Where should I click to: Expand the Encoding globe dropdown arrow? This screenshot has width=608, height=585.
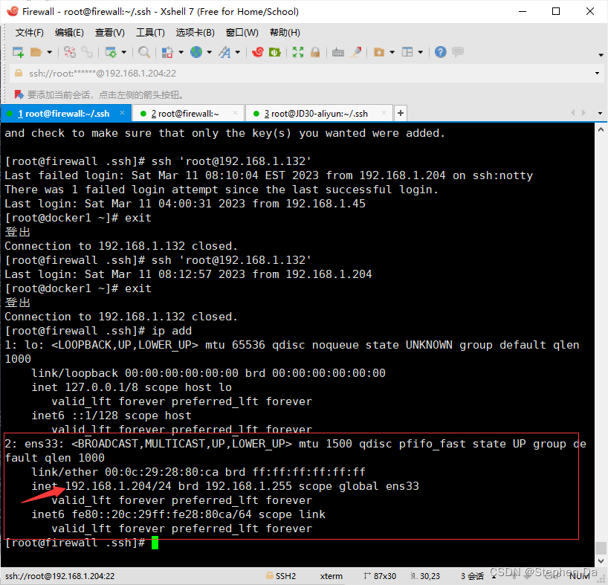coord(210,52)
